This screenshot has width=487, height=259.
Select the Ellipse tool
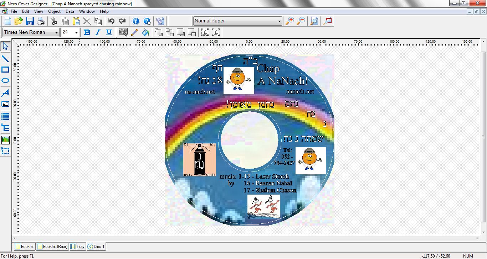point(5,80)
